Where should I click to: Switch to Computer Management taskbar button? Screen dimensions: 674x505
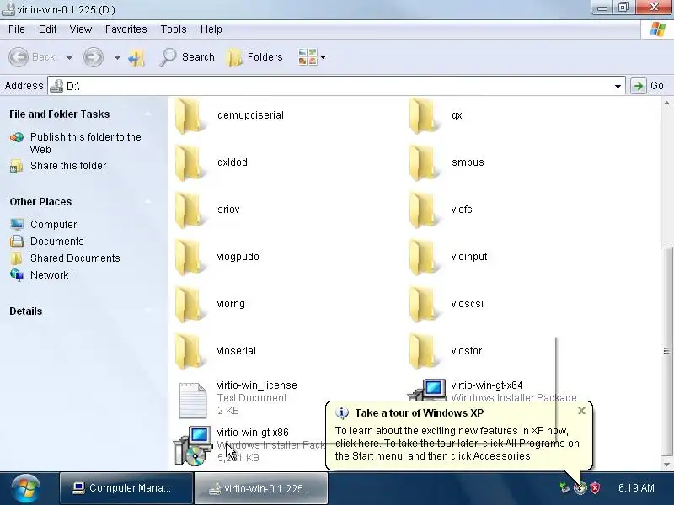pos(126,488)
